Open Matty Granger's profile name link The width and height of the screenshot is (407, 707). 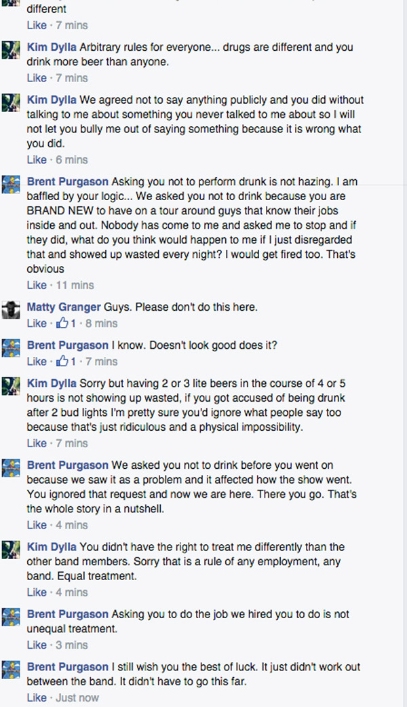click(64, 307)
